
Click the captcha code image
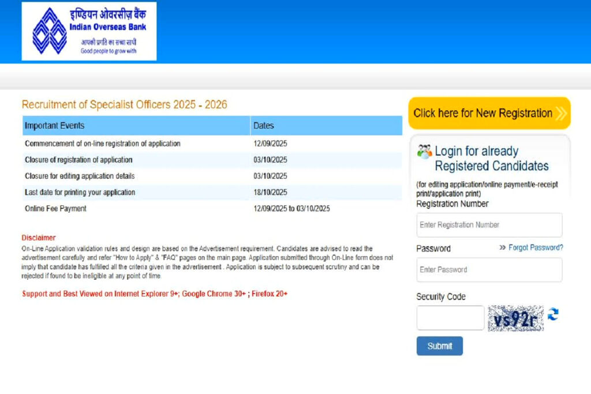[516, 316]
